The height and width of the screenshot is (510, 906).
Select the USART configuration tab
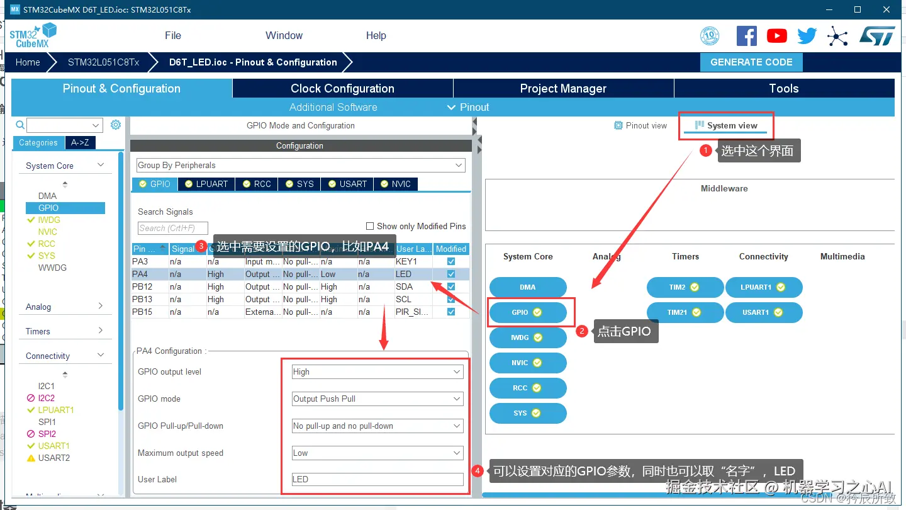[347, 184]
